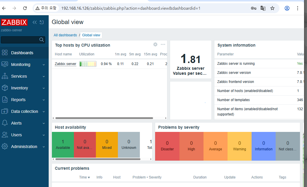Click the Not classified severity tile
This screenshot has width=307, height=187.
(288, 146)
